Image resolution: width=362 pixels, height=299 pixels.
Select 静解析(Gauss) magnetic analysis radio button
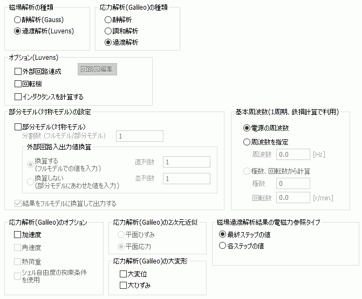tap(18, 19)
